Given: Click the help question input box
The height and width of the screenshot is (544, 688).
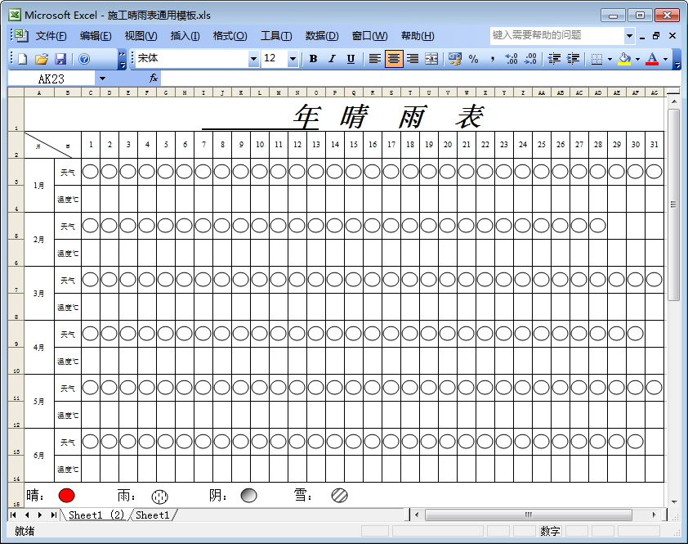Looking at the screenshot, I should [x=557, y=36].
